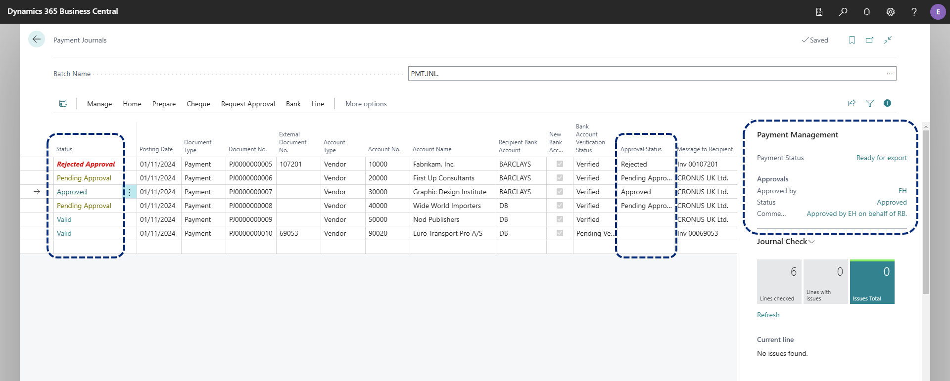Select the Fabrikam, Inc. cell
Viewport: 950px width, 381px height.
pyautogui.click(x=453, y=164)
